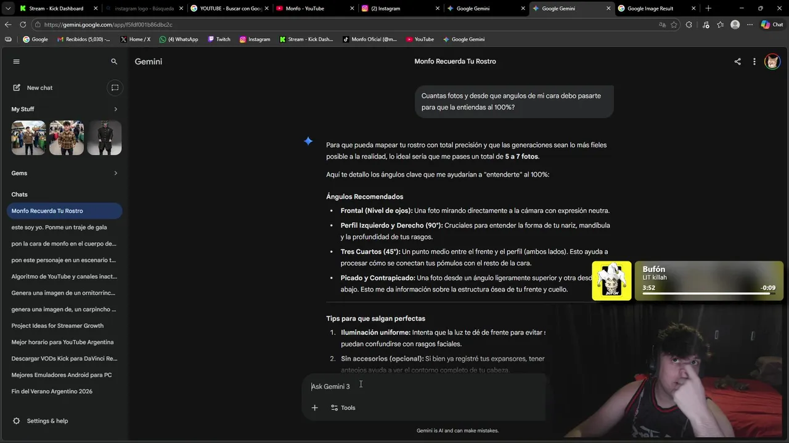Open the favorites list icon

click(x=720, y=25)
